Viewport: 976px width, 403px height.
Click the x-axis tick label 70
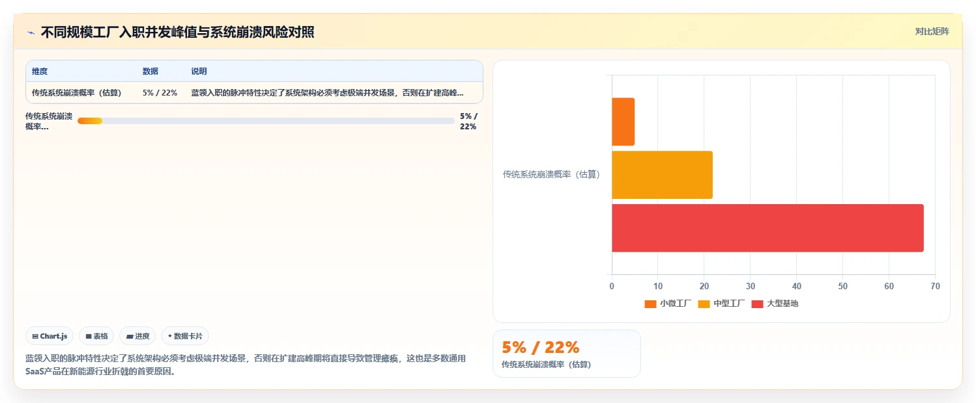tap(936, 286)
